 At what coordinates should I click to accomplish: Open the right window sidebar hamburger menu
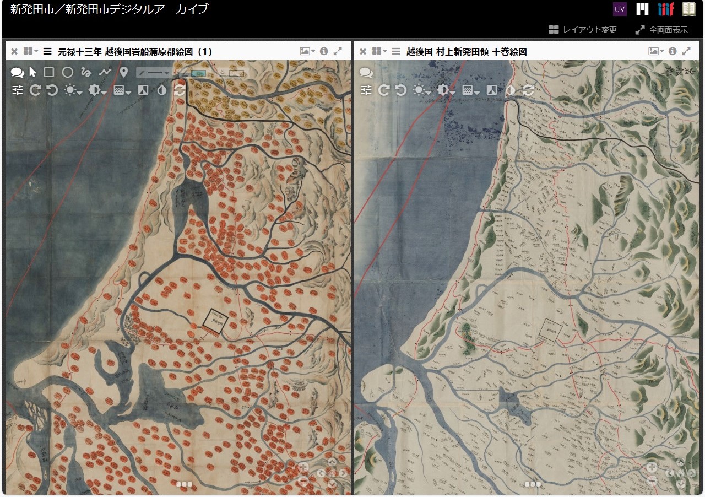pyautogui.click(x=396, y=51)
